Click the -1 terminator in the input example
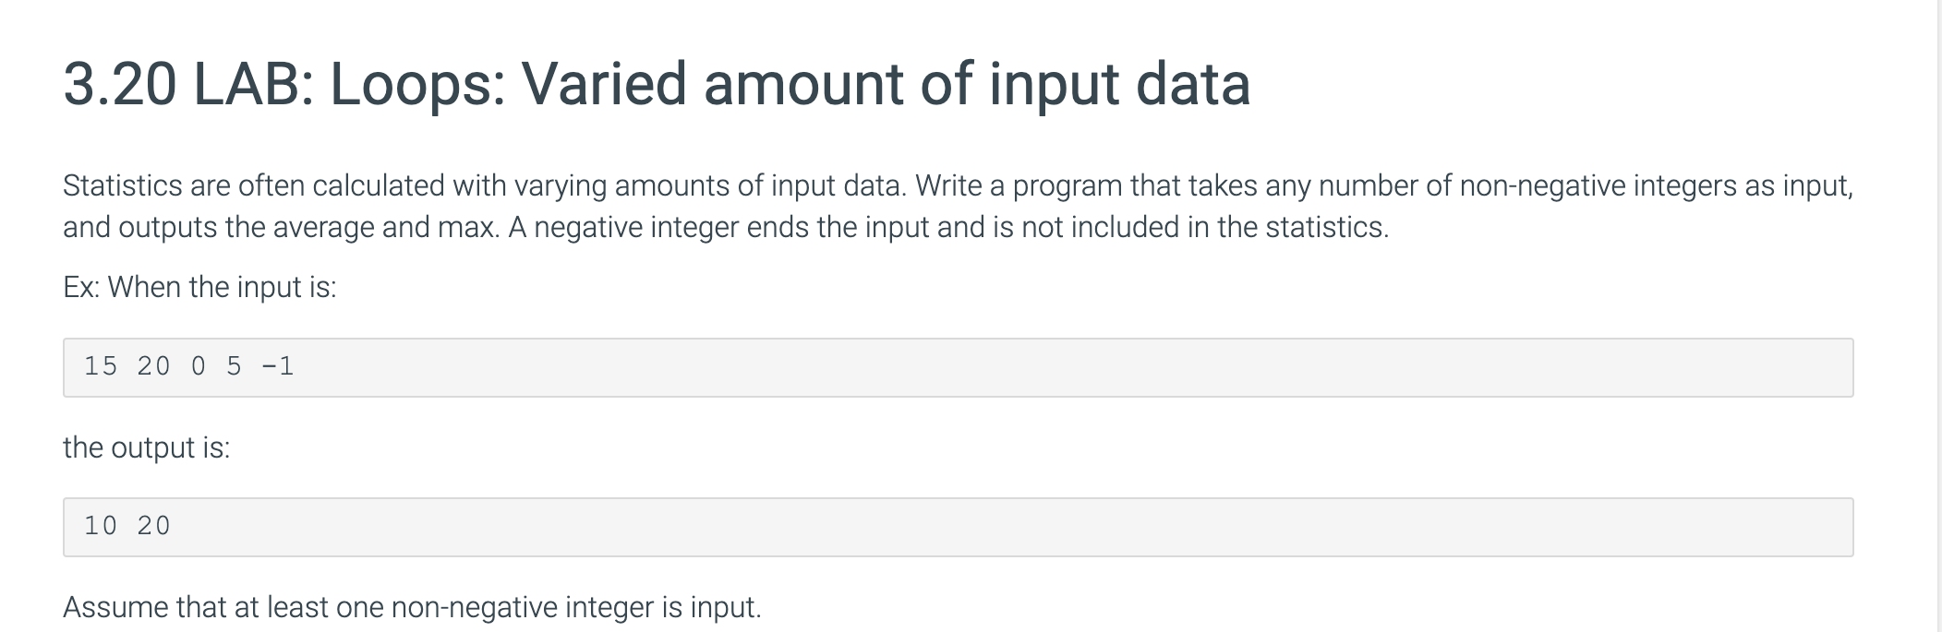This screenshot has width=1942, height=632. tap(278, 367)
